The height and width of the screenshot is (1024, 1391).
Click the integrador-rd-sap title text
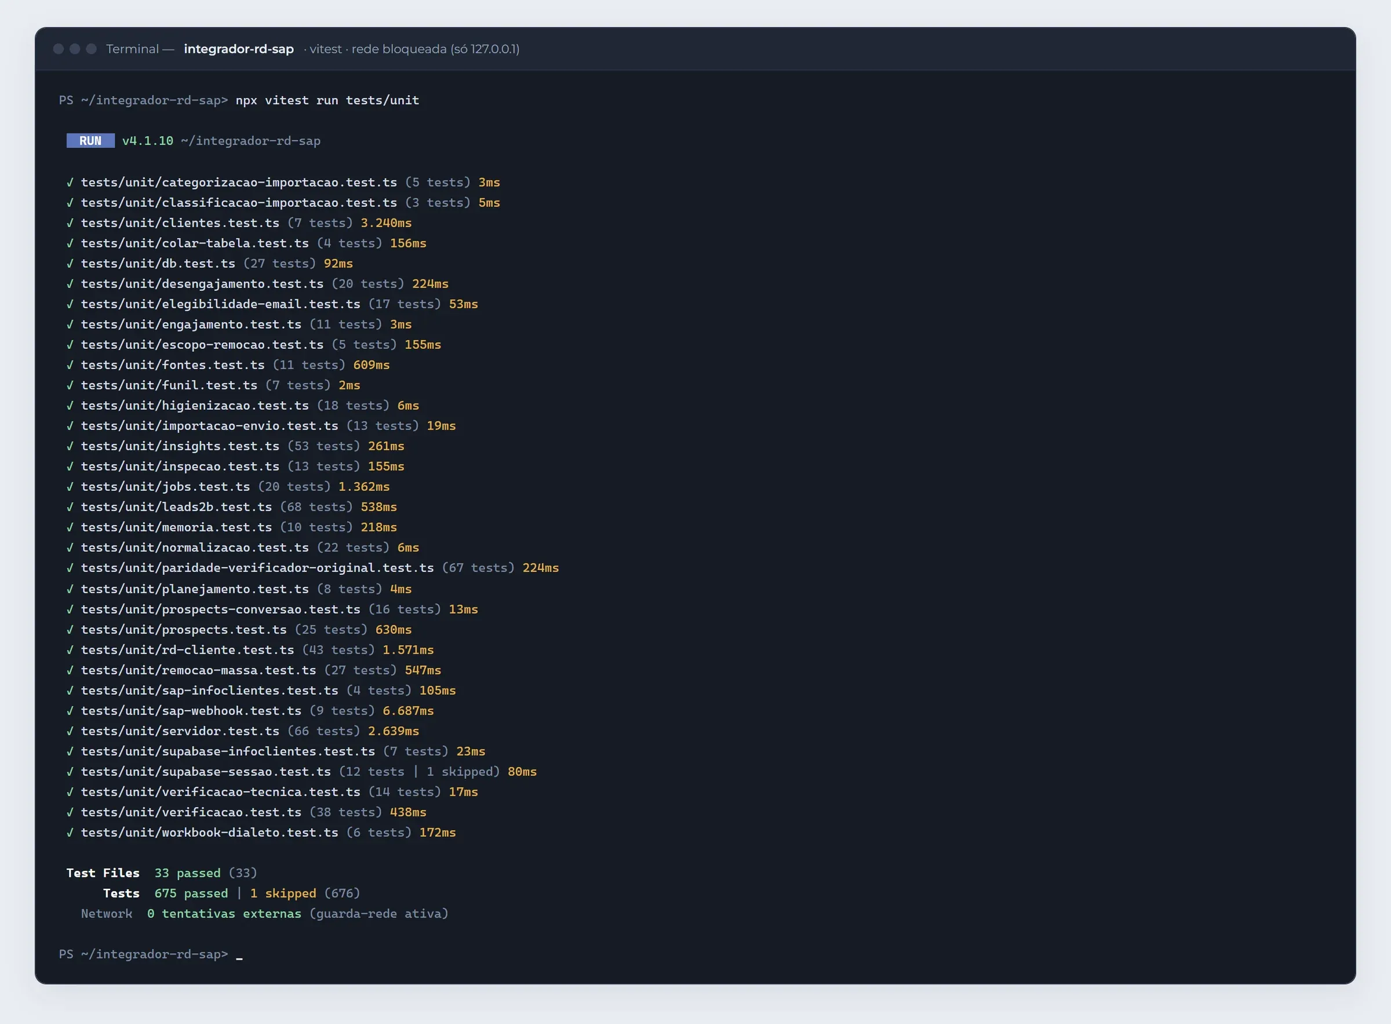pyautogui.click(x=239, y=49)
